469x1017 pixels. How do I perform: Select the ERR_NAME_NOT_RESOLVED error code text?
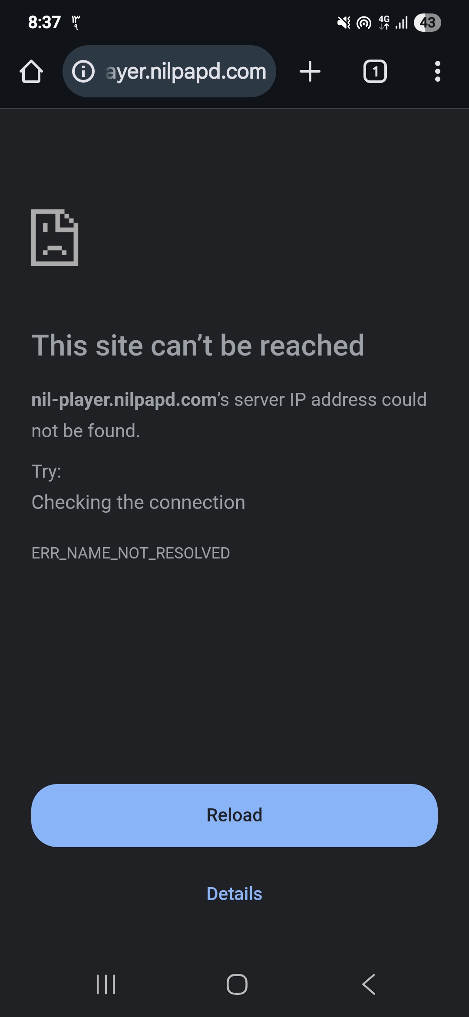131,553
